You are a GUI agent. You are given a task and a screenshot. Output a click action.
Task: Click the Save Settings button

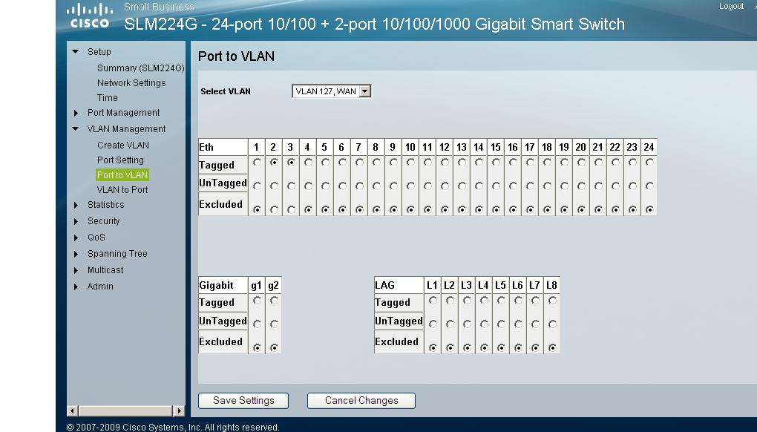coord(243,401)
